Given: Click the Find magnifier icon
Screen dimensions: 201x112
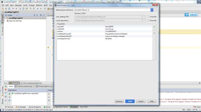Looking at the screenshot, I should [x=31, y=9].
